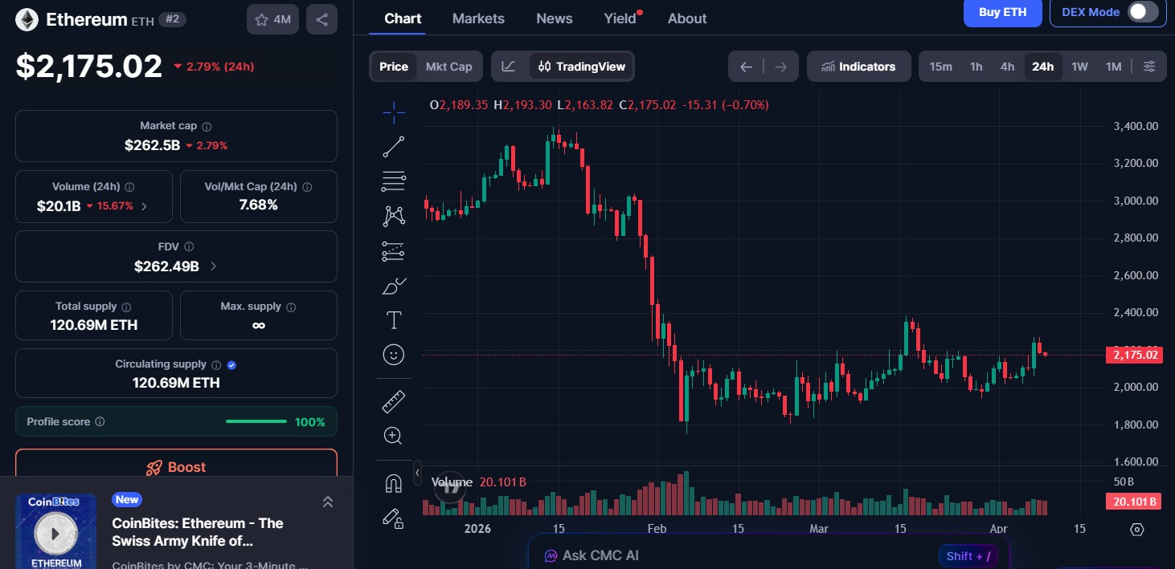Click the Profile score progress bar
Image resolution: width=1175 pixels, height=569 pixels.
point(256,421)
